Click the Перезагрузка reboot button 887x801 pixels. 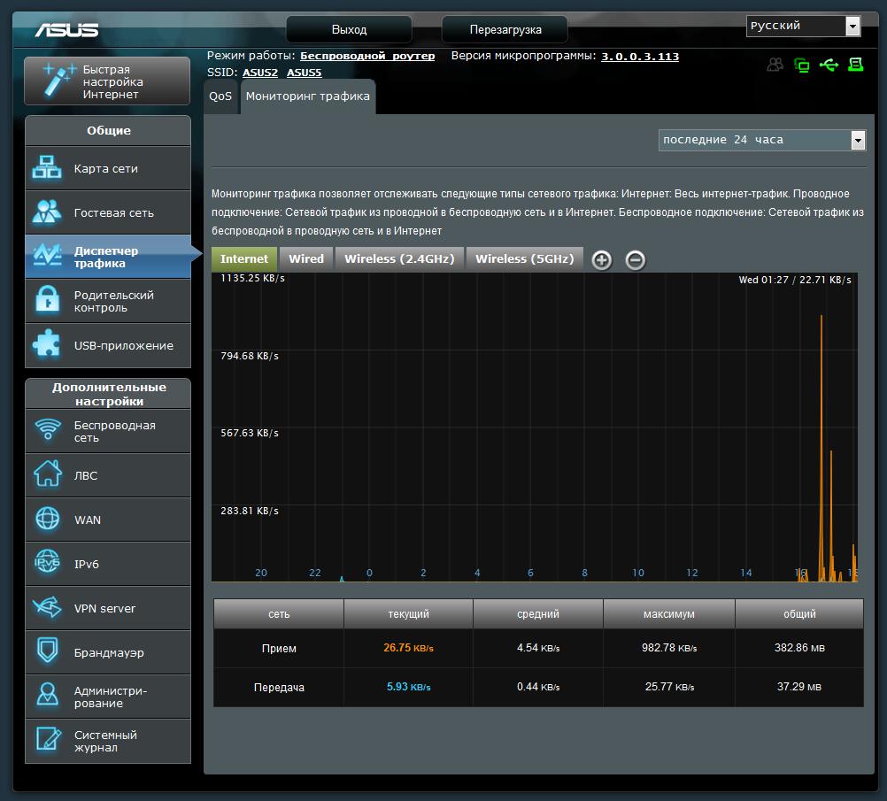click(x=505, y=29)
